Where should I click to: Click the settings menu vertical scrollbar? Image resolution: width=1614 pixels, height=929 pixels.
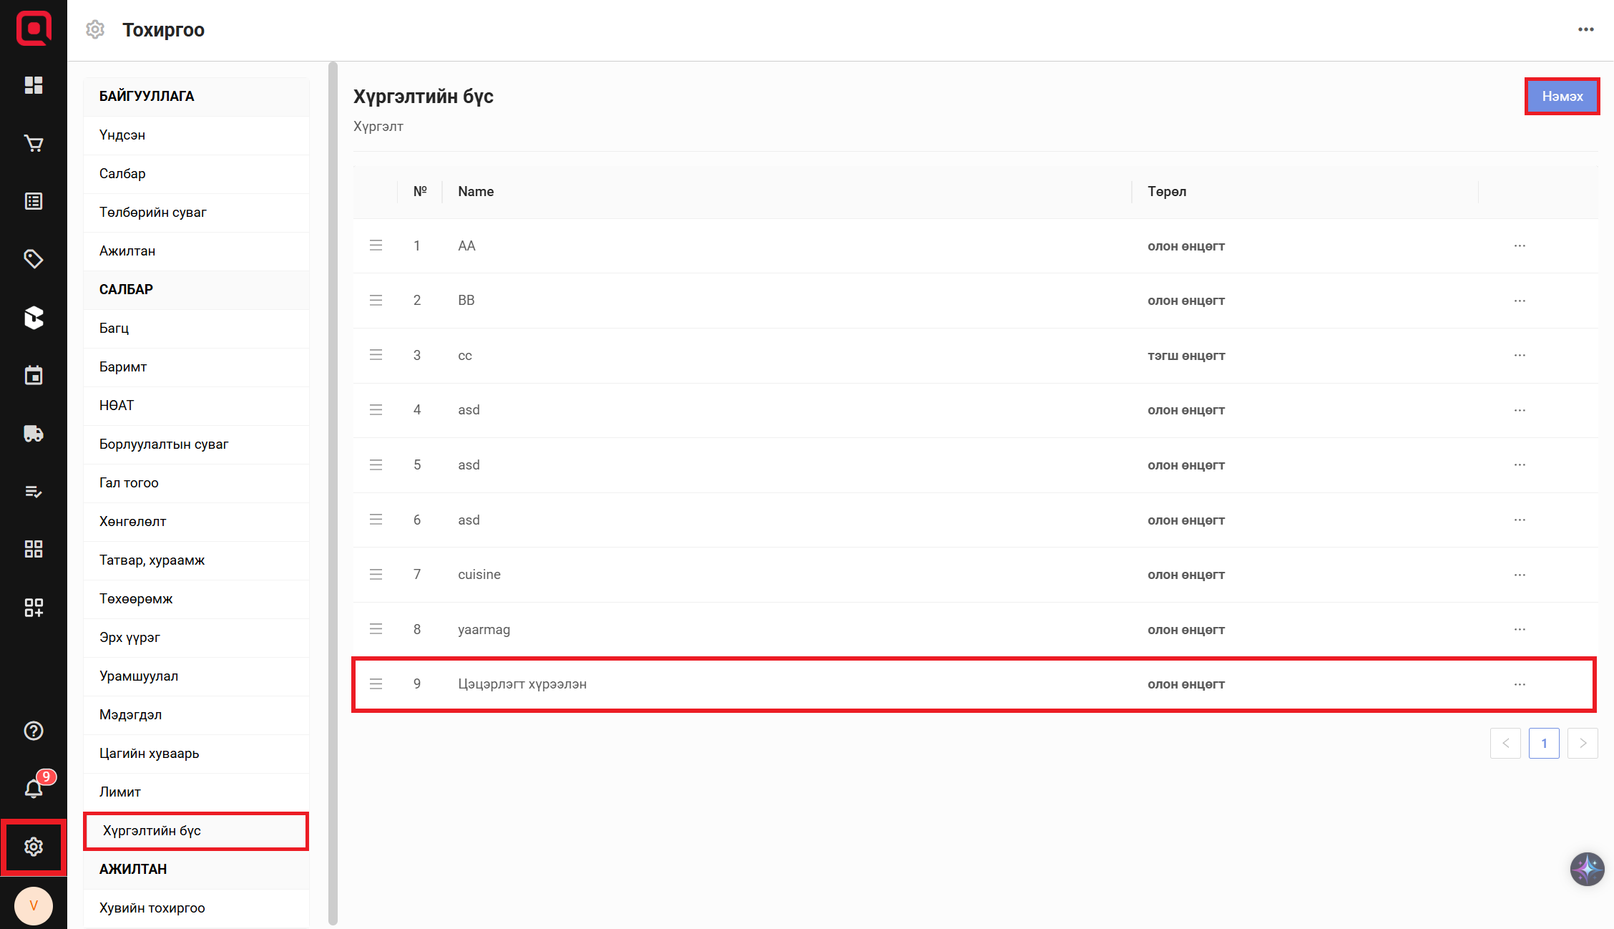[333, 494]
